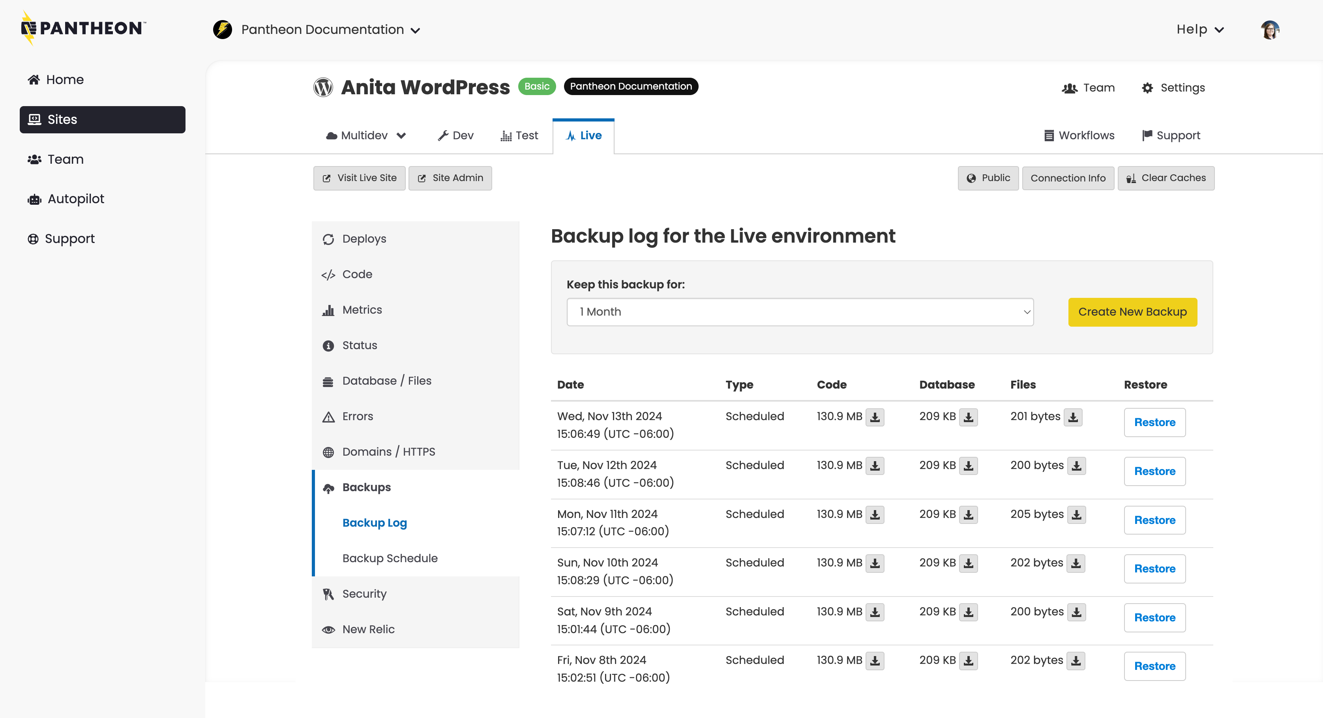Click Create New Backup button
This screenshot has width=1323, height=718.
point(1132,312)
